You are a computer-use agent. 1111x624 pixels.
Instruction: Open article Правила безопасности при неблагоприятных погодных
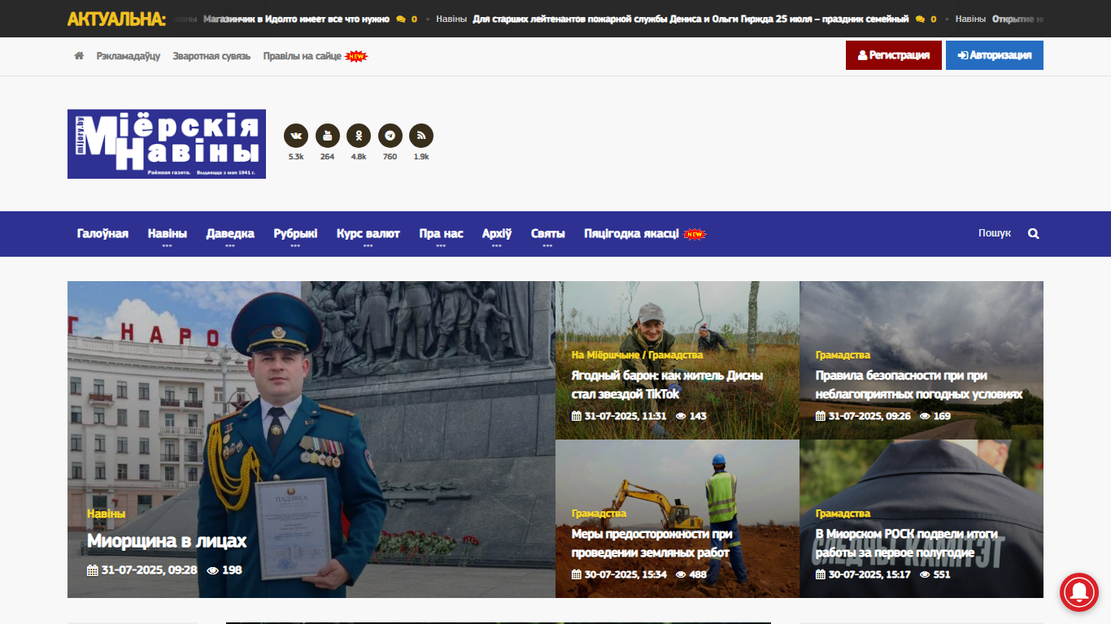919,385
